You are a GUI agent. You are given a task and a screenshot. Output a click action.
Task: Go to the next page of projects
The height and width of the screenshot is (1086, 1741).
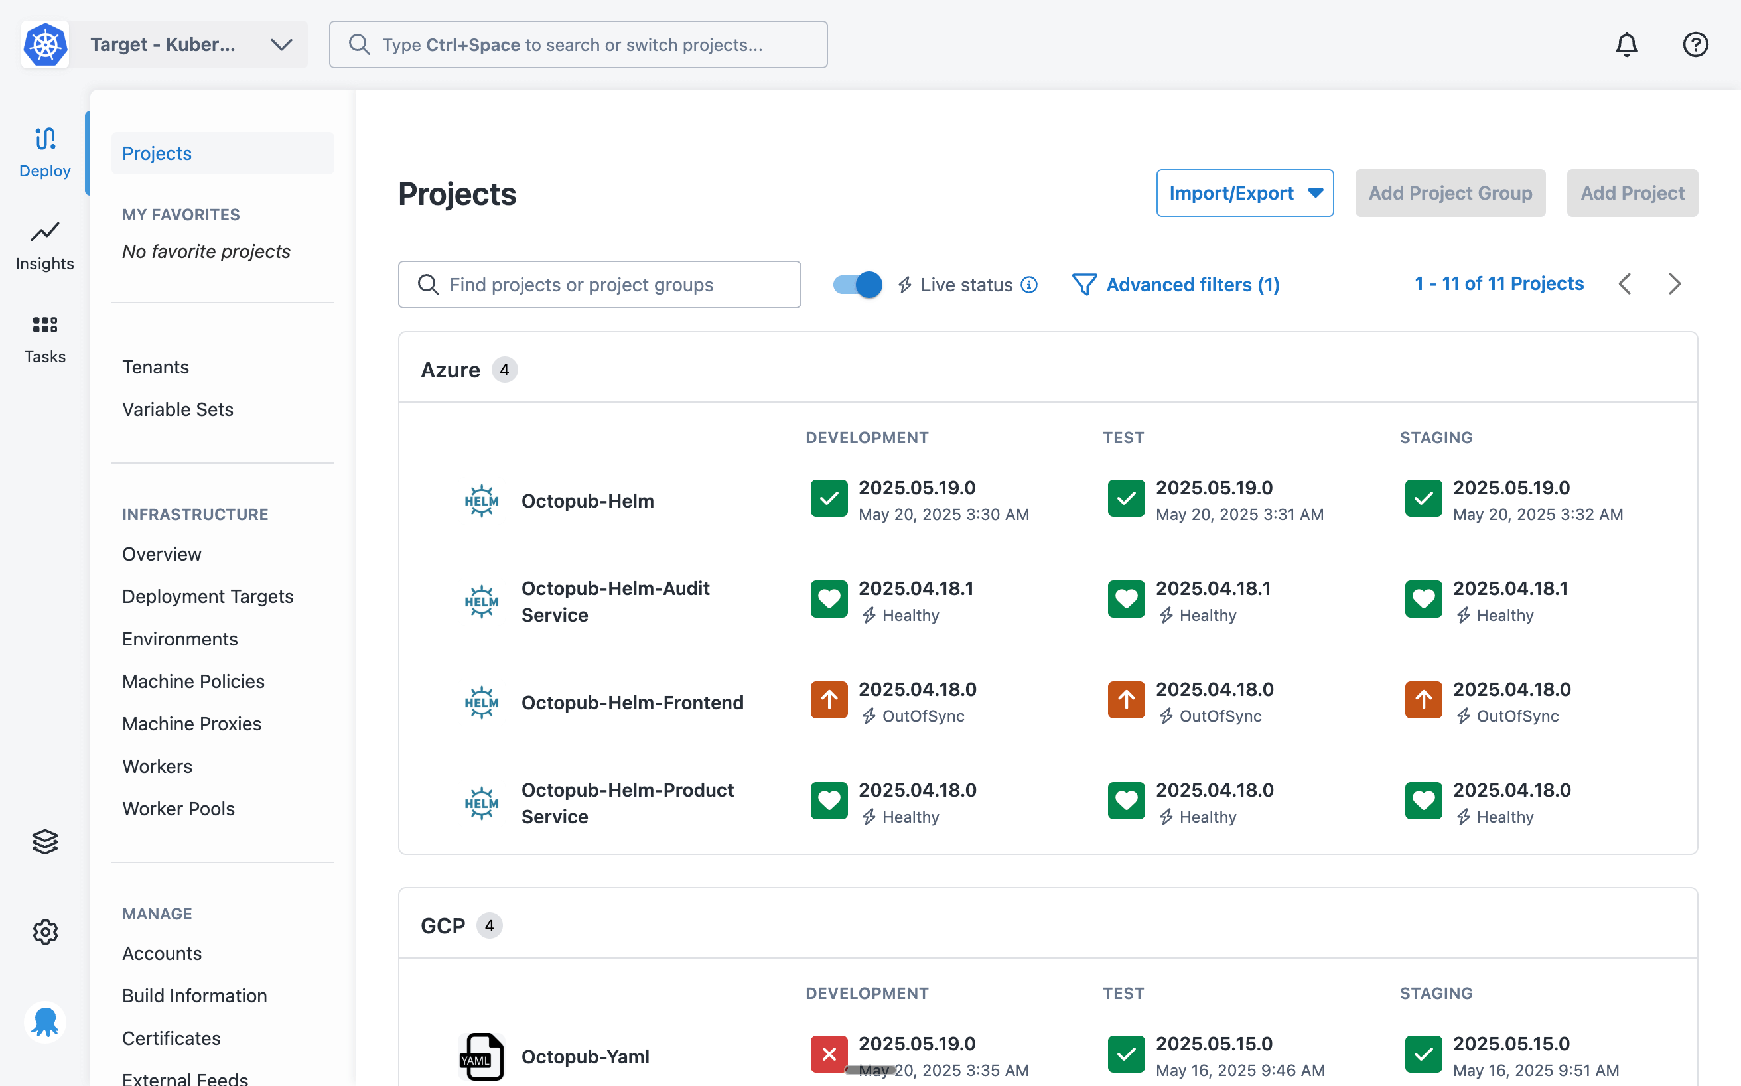(x=1674, y=284)
